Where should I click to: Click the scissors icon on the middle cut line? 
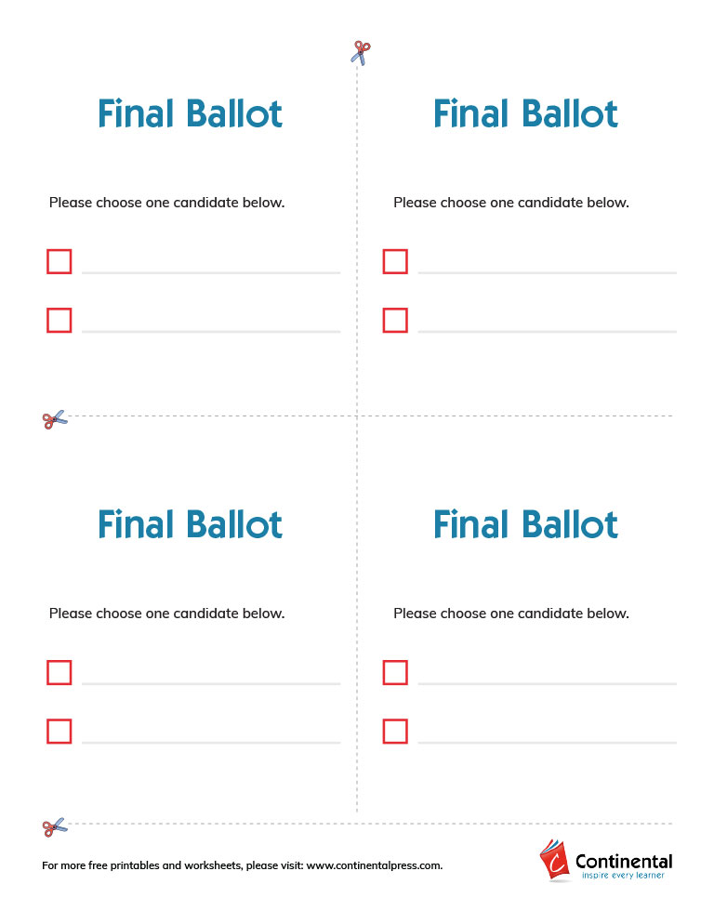[x=55, y=419]
